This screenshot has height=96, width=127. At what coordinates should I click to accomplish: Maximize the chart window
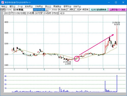tap(116, 3)
